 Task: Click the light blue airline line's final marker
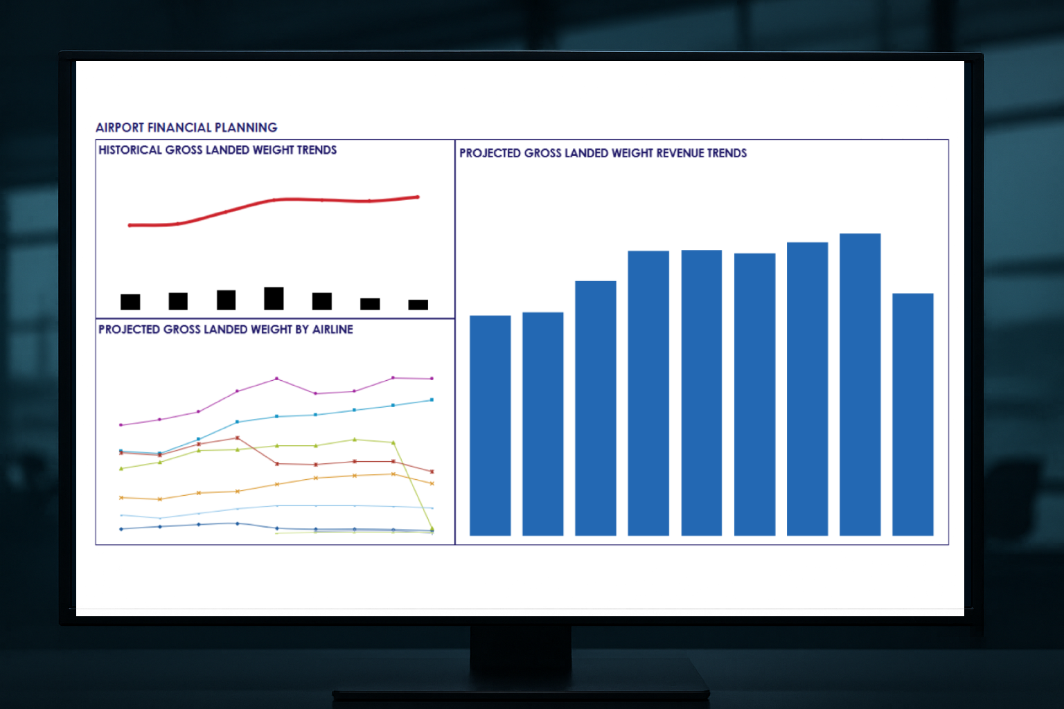click(x=432, y=400)
